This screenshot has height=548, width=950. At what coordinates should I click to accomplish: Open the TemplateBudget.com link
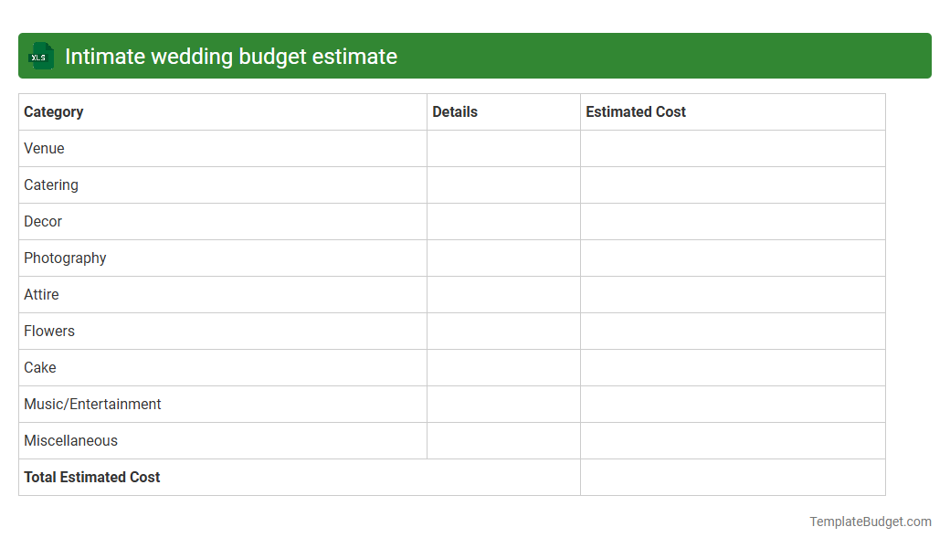click(x=870, y=522)
